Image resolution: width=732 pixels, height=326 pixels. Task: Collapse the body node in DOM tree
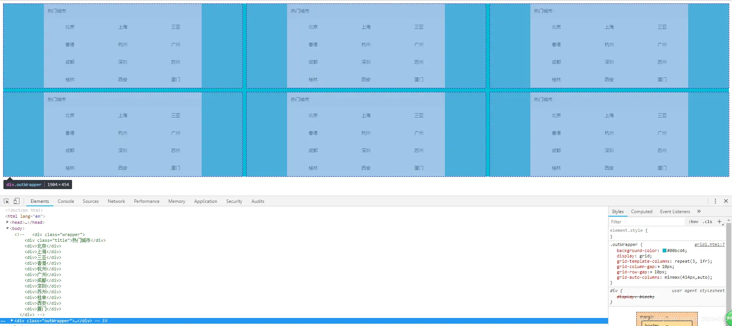[x=7, y=228]
